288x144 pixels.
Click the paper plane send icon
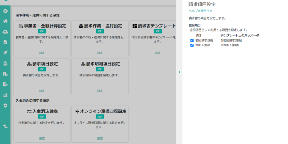point(5,53)
